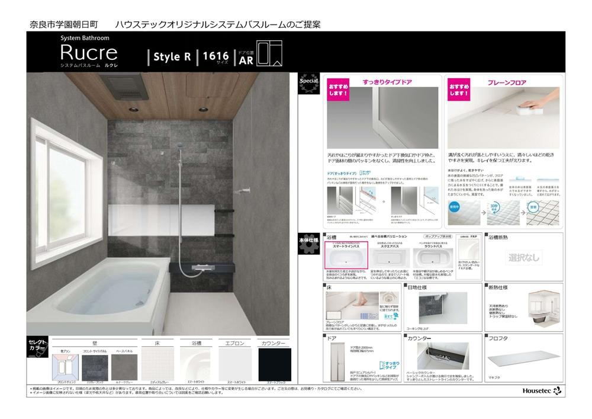This screenshot has width=592, height=419.
Task: Click the すっきりタイプドア pink heading
Action: click(387, 82)
